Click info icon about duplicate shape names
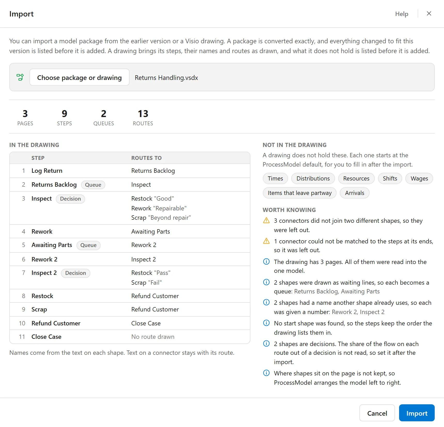 [x=266, y=302]
